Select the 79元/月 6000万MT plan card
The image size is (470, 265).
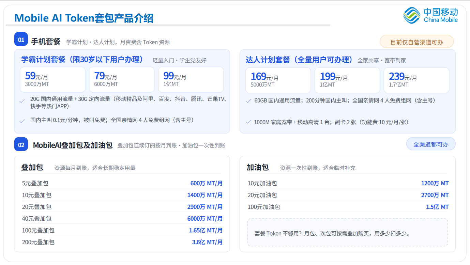[x=122, y=79]
